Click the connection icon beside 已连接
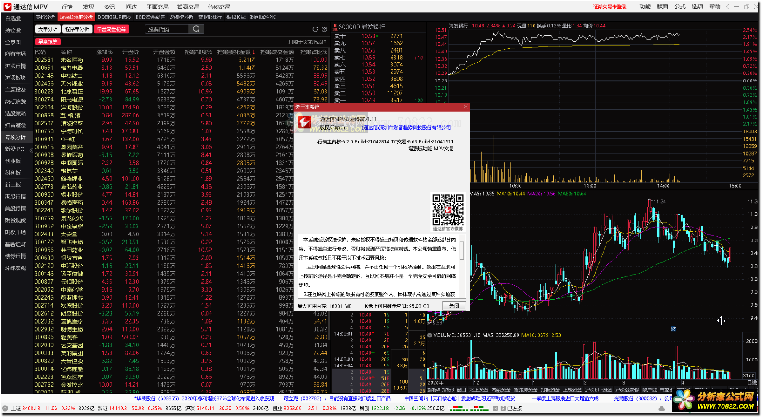The image size is (762, 417). click(503, 408)
